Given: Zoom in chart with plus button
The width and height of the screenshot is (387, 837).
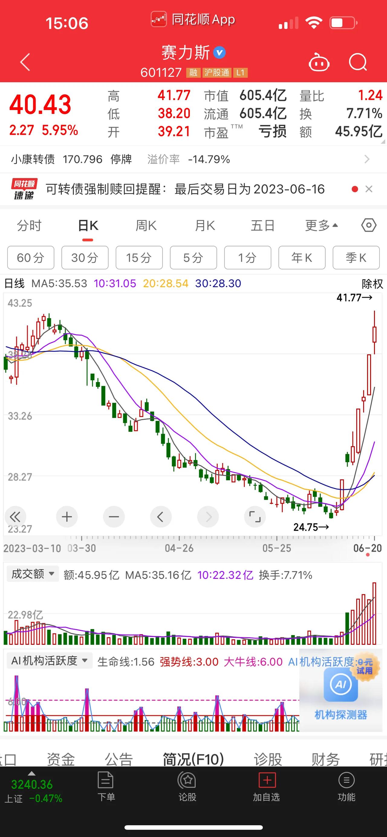Looking at the screenshot, I should 67,517.
